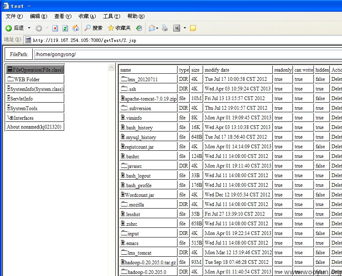The width and height of the screenshot is (342, 276).
Task: Open the 帮助(H) menu
Action: [136, 16]
